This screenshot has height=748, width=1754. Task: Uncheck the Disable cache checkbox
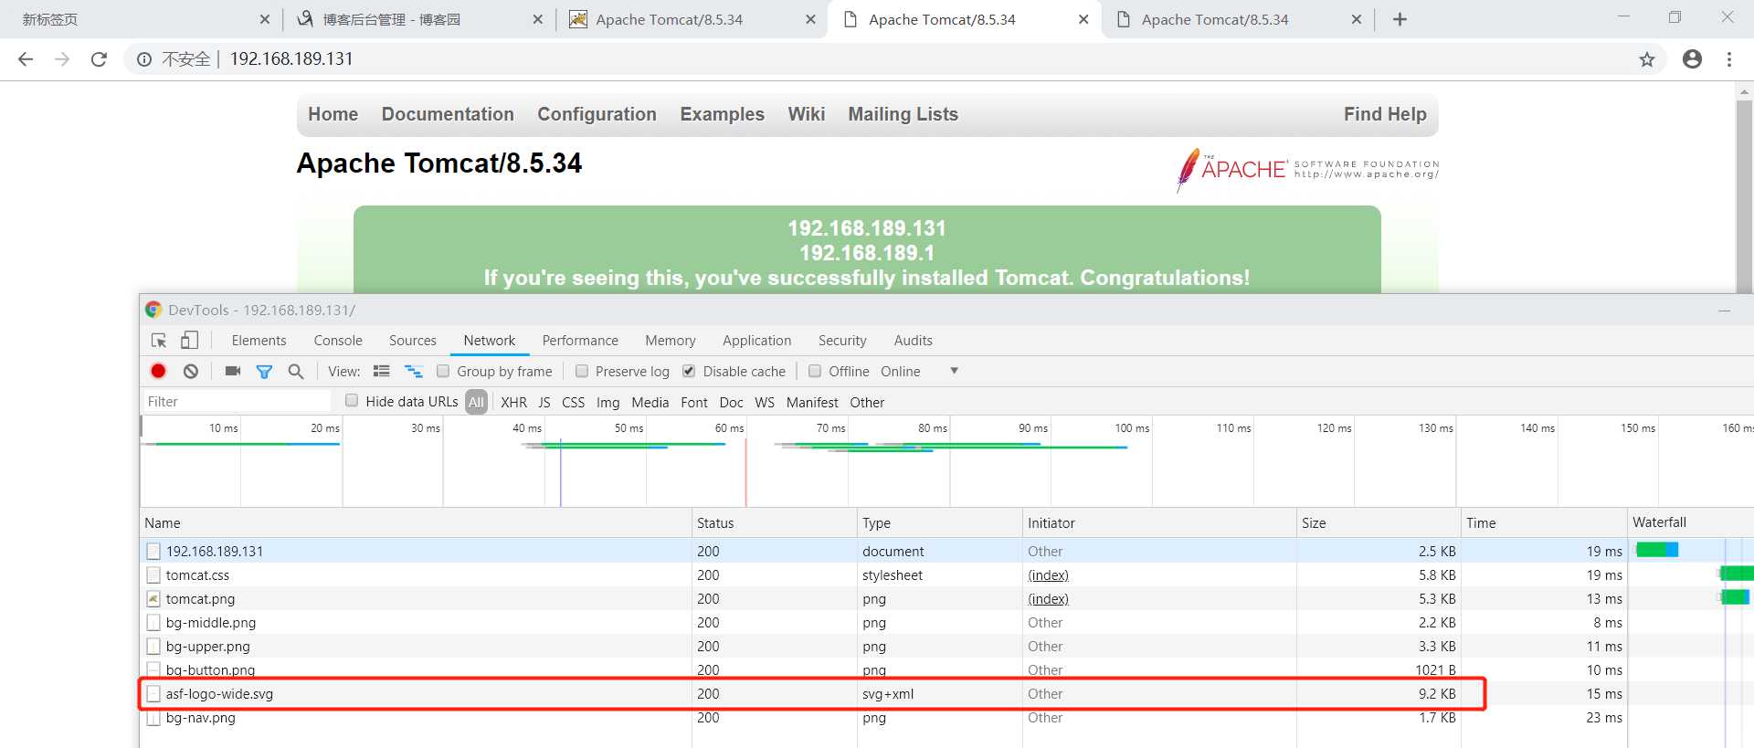pos(689,371)
